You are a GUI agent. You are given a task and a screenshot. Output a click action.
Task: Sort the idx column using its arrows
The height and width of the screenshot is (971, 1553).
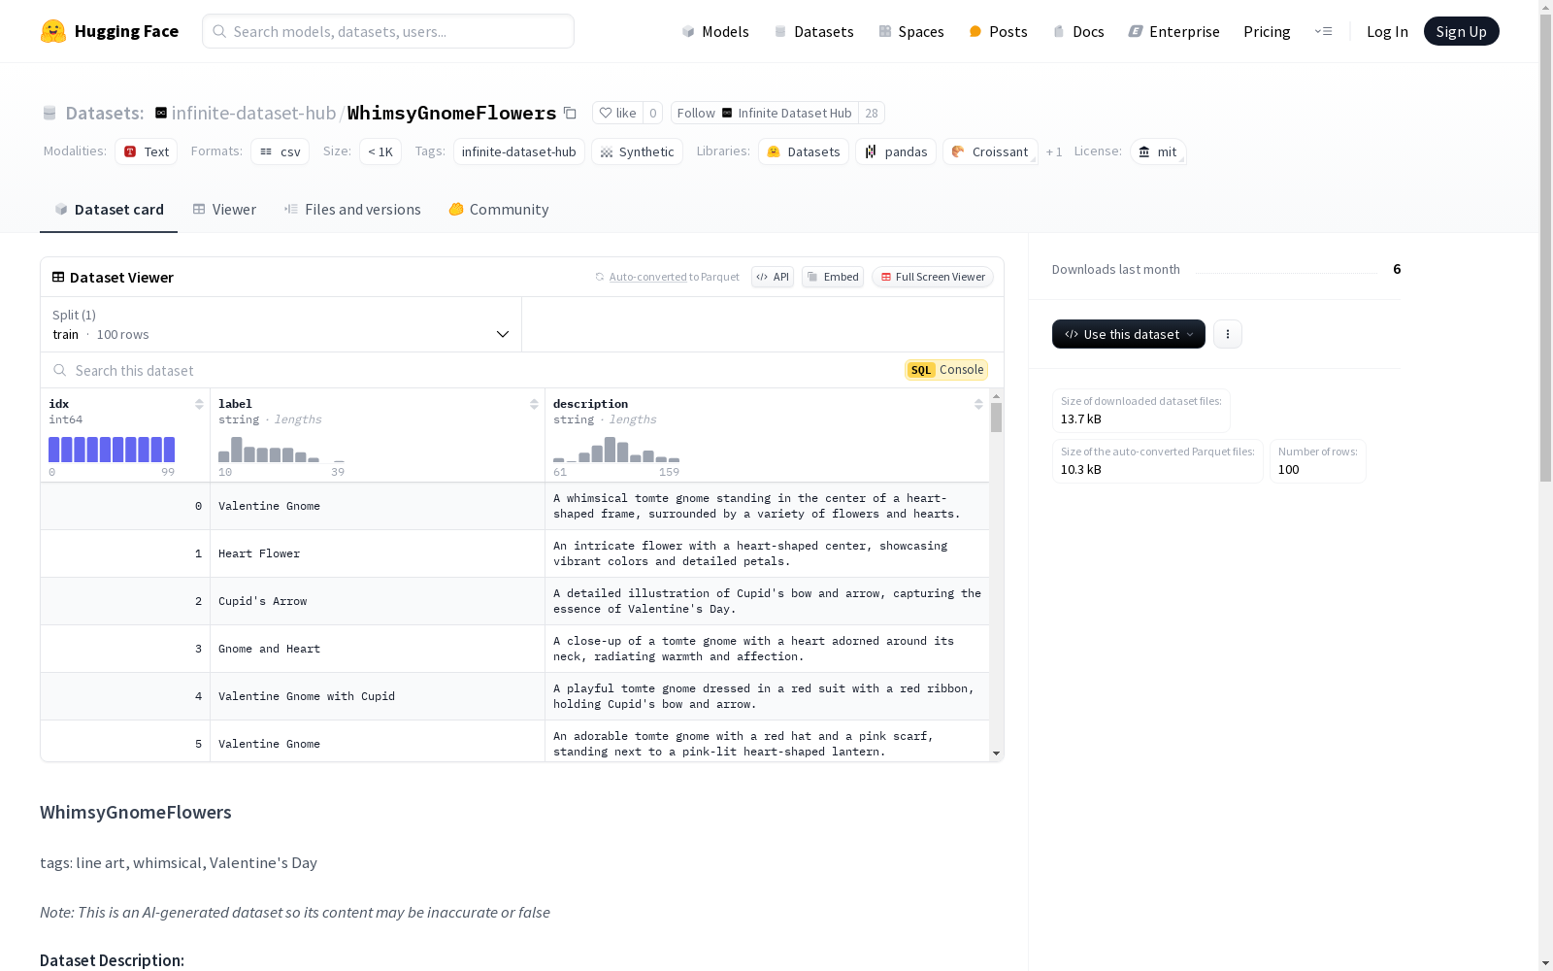coord(199,404)
